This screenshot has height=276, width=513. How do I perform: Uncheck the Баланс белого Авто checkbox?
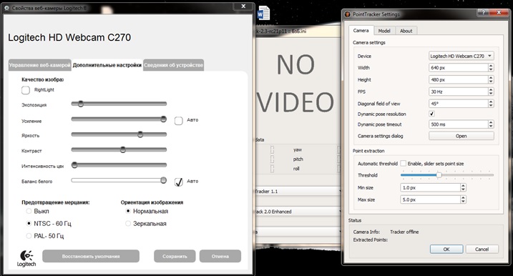click(179, 182)
